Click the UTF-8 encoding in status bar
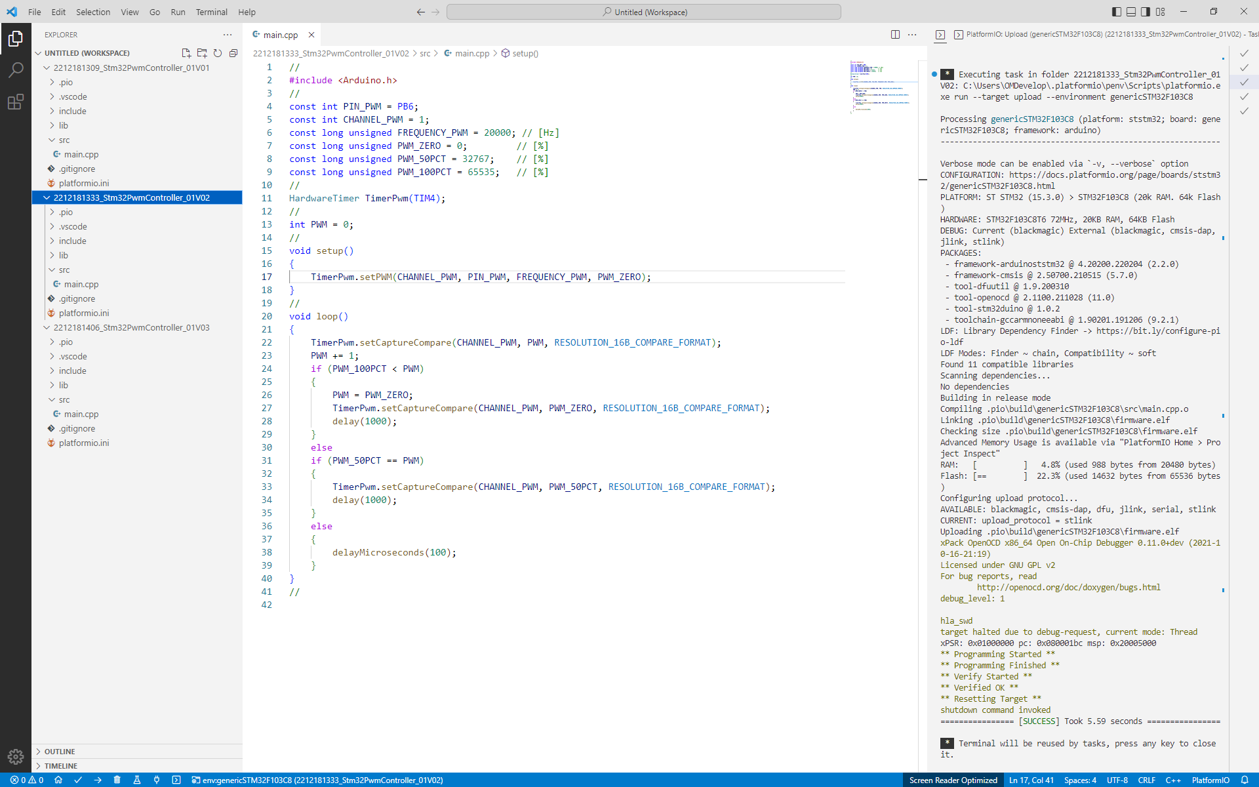The width and height of the screenshot is (1259, 787). (x=1117, y=780)
